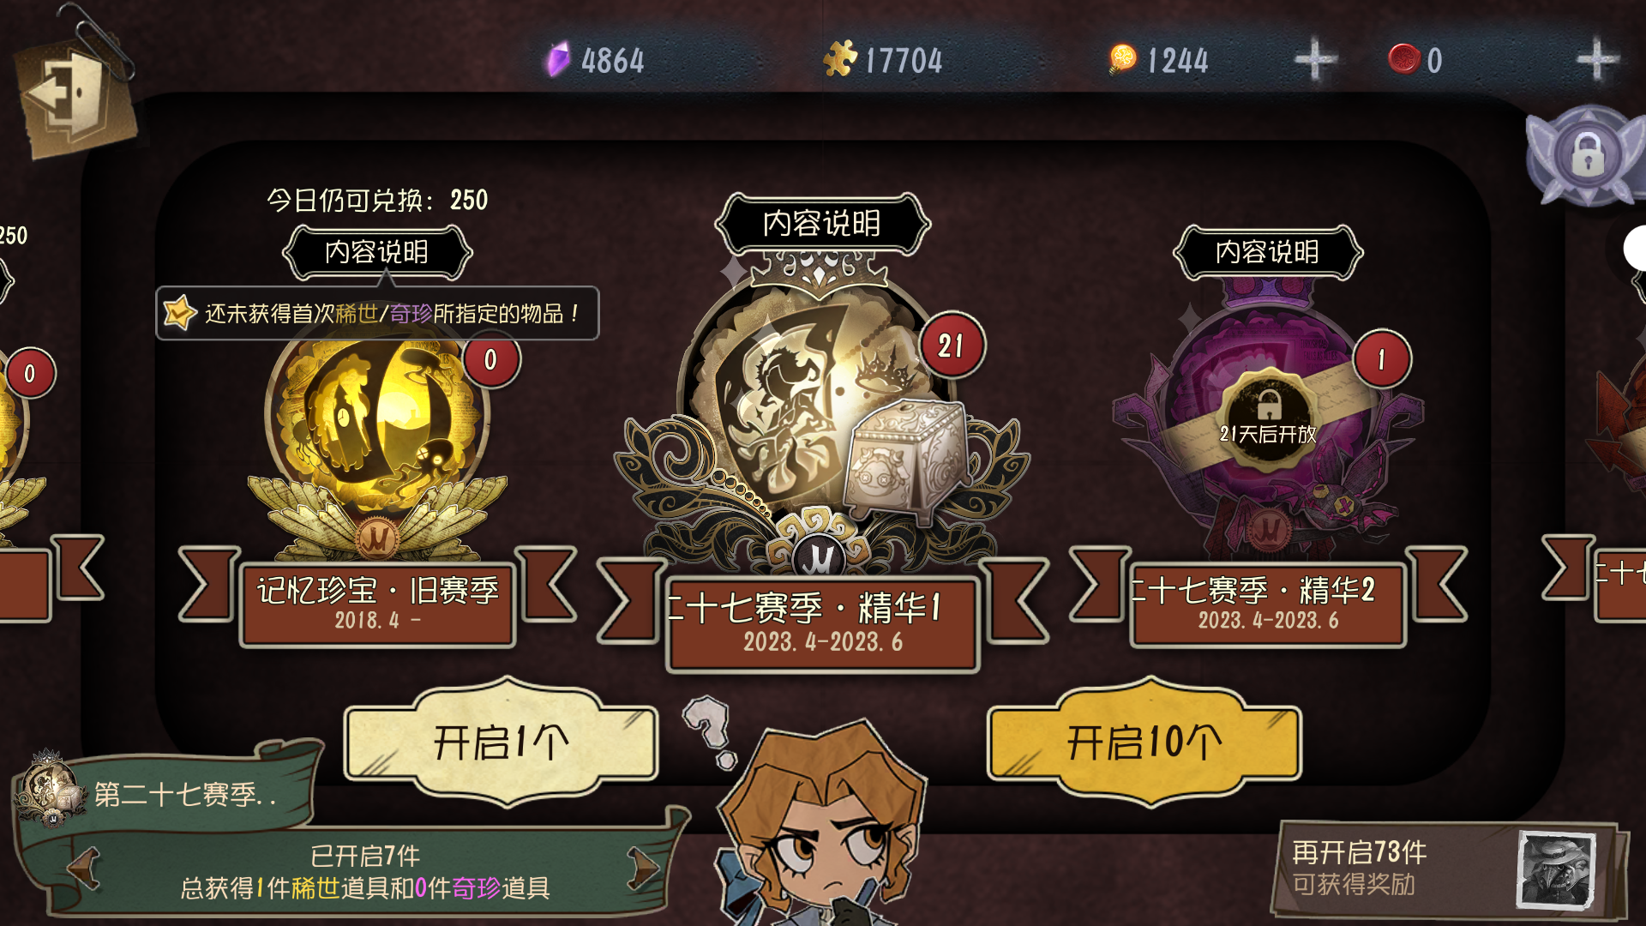The width and height of the screenshot is (1646, 926).
Task: Open 内容说明 for 二十七赛季·精华1
Action: [x=822, y=223]
